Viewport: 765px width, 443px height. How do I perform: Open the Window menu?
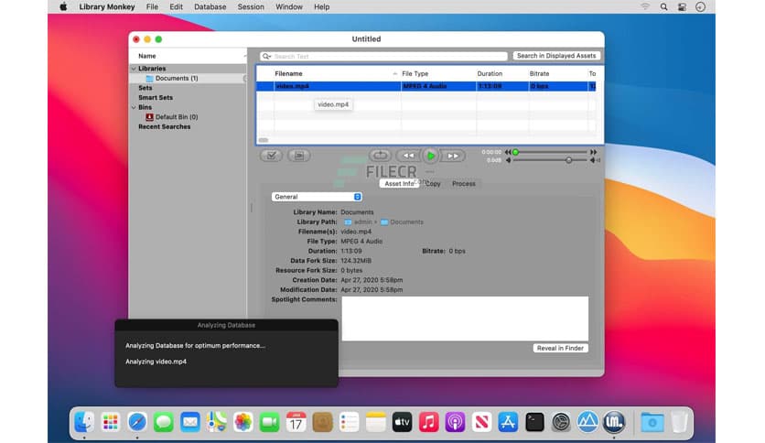pyautogui.click(x=289, y=6)
